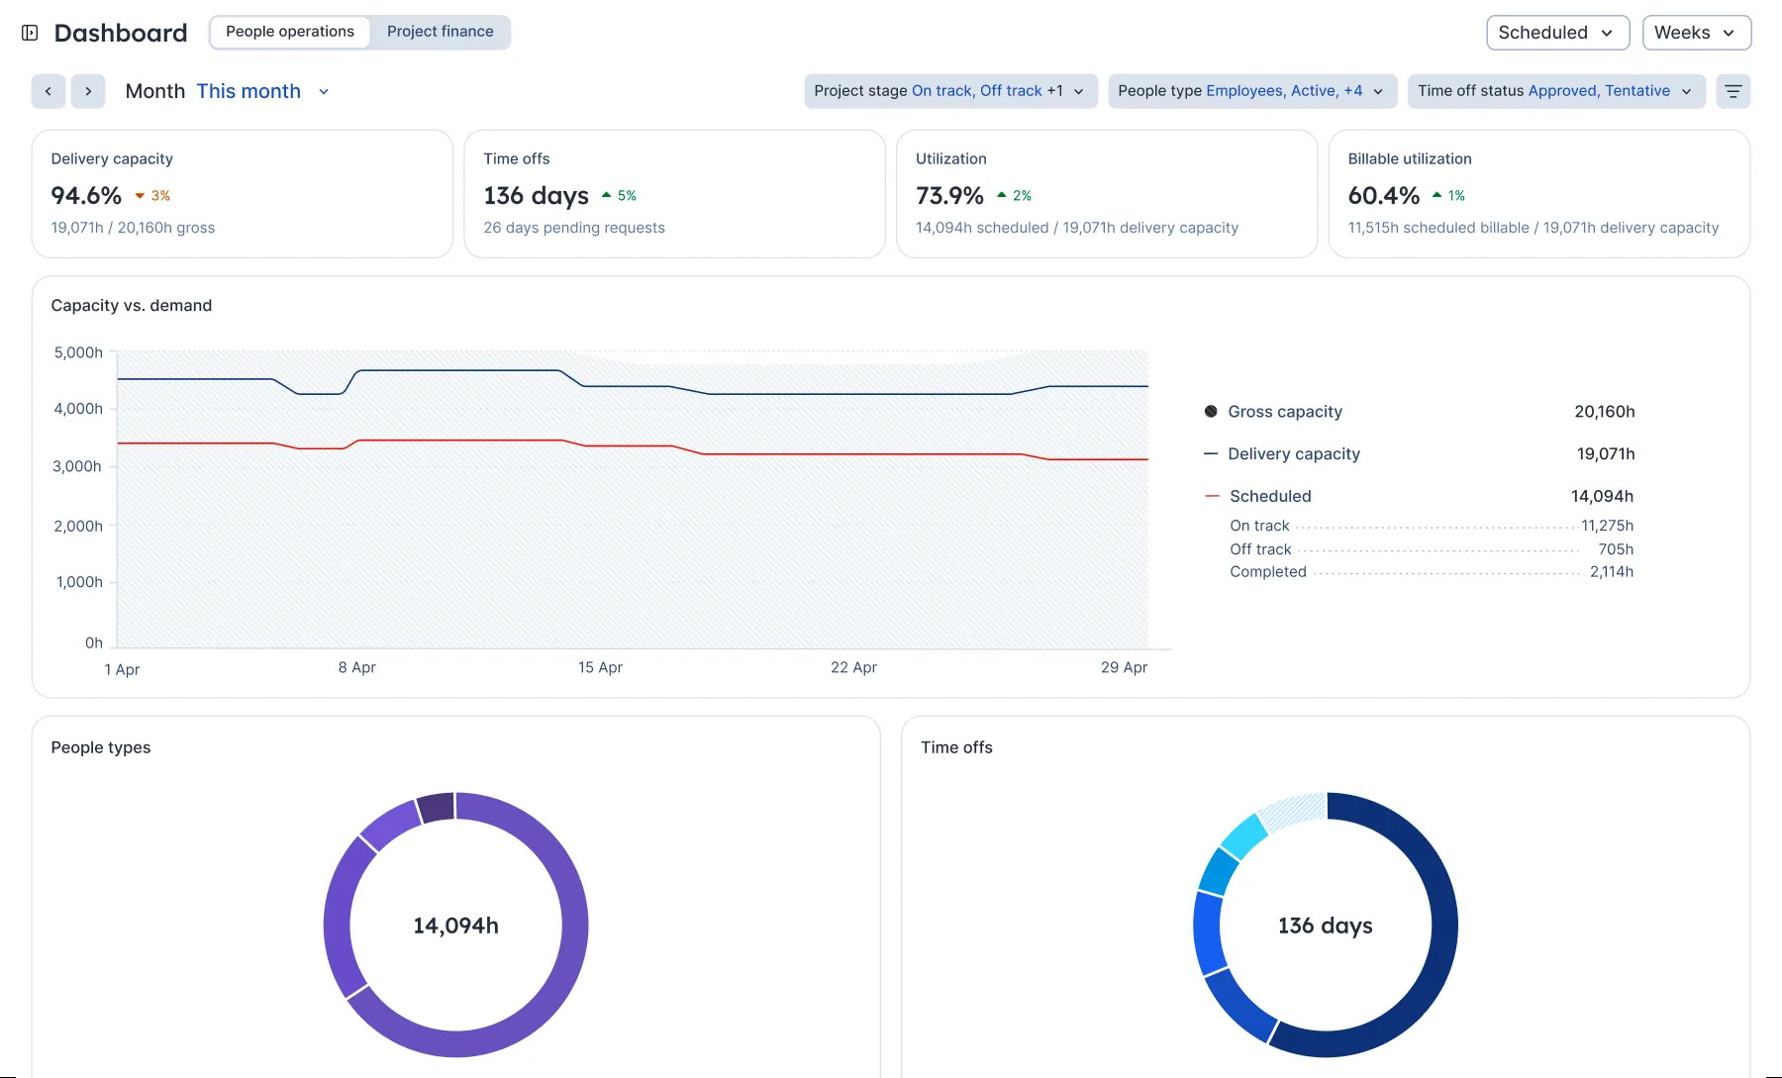This screenshot has height=1078, width=1782.
Task: Click the Delivery capacity blue legend marker
Action: (x=1211, y=453)
